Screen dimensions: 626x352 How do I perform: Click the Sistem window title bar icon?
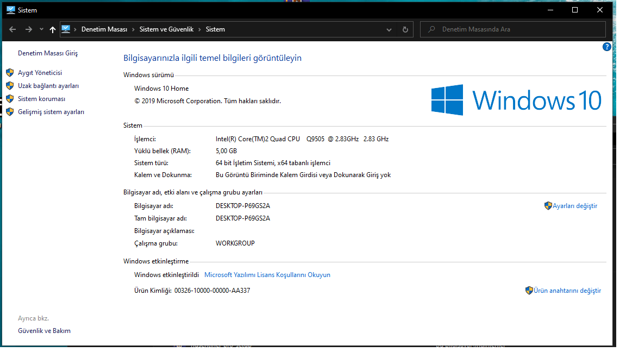[x=11, y=10]
